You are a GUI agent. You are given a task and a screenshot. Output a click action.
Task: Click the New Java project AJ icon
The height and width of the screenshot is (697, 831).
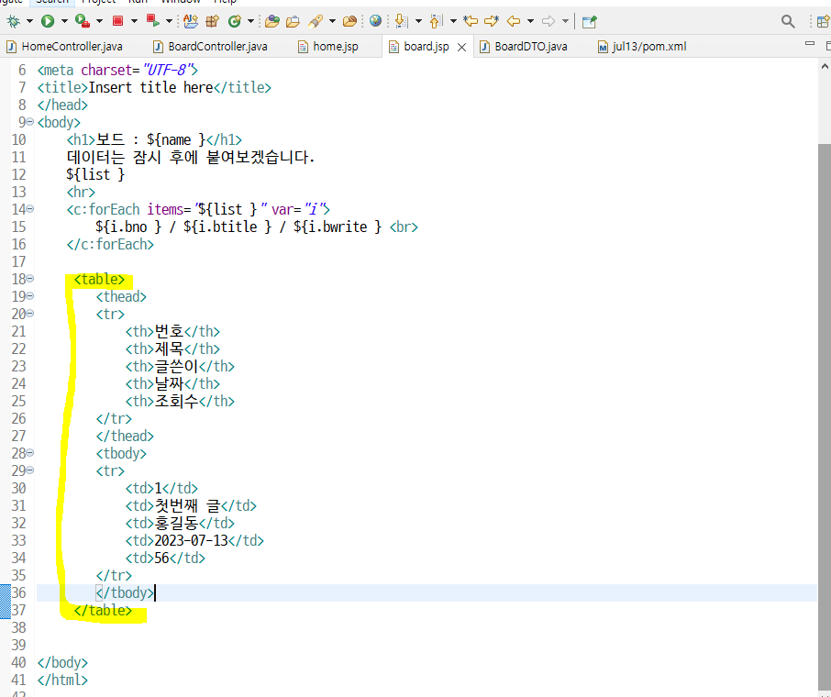pyautogui.click(x=190, y=21)
